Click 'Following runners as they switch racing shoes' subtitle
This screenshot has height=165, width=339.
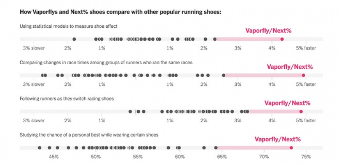(x=67, y=99)
